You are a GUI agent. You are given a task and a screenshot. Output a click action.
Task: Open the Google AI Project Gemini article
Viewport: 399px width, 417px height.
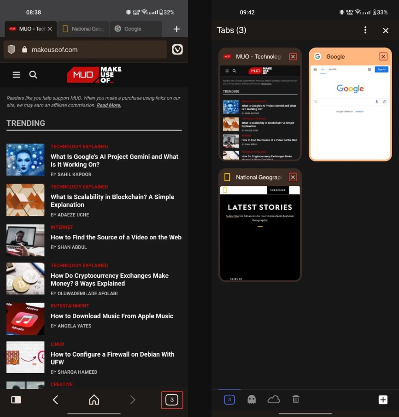click(x=114, y=161)
